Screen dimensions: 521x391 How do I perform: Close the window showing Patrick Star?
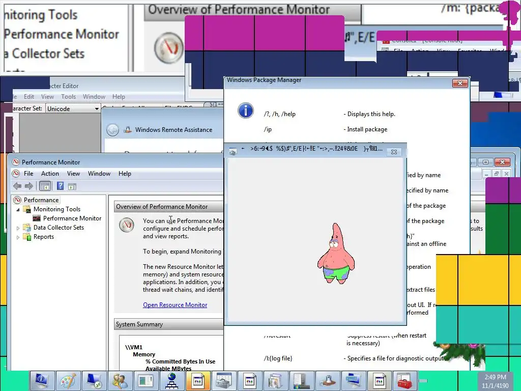point(394,152)
